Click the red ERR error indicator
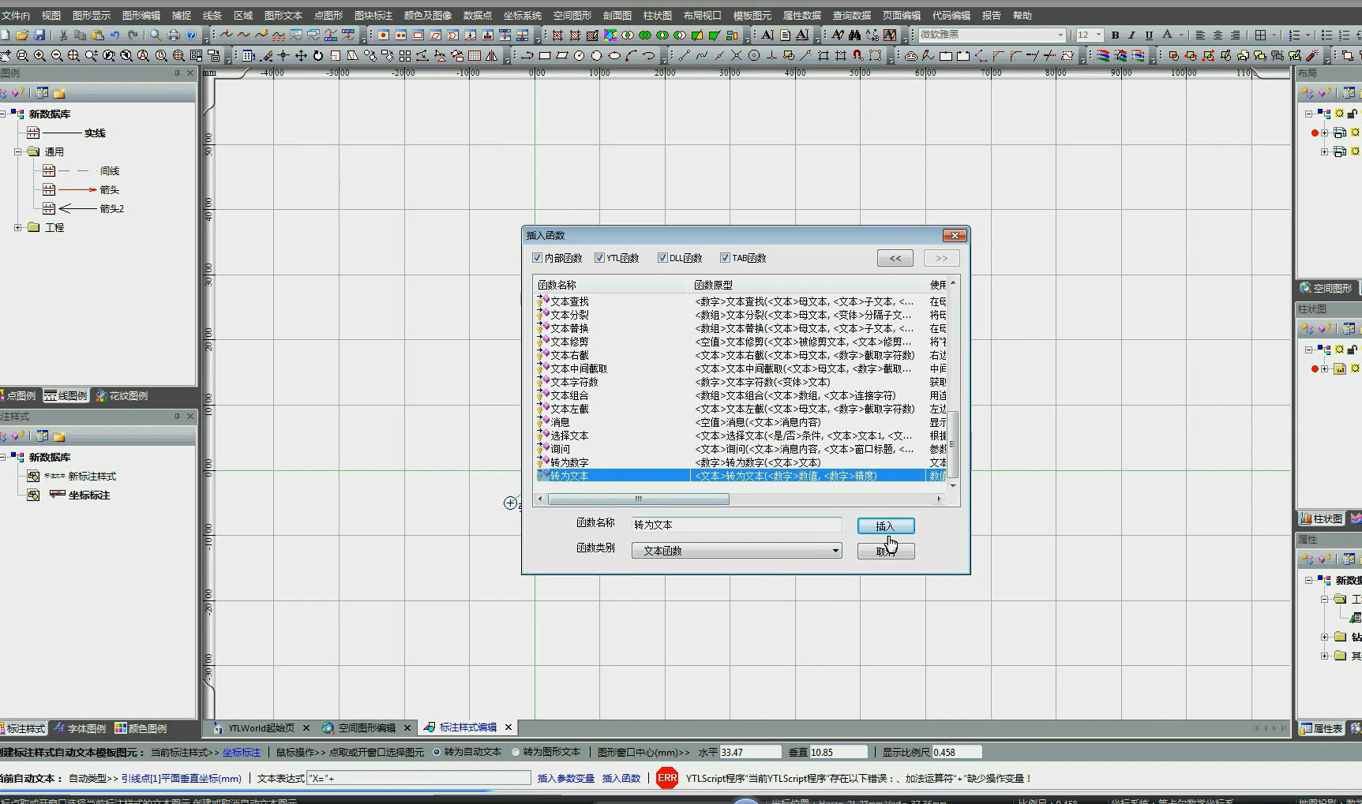1362x804 pixels. coord(667,778)
